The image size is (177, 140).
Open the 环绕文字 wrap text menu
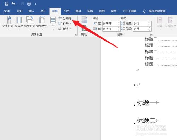pyautogui.click(x=171, y=23)
